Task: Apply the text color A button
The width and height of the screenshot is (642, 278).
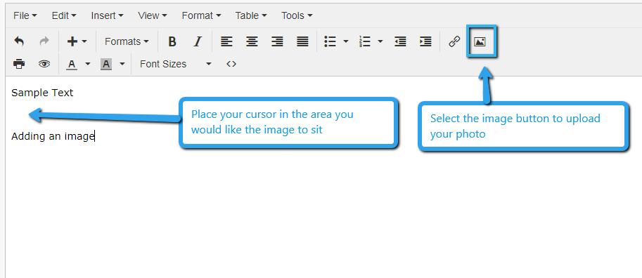Action: coord(72,64)
